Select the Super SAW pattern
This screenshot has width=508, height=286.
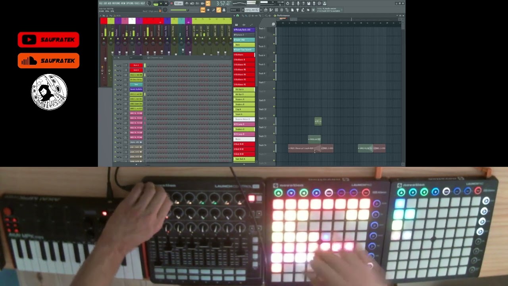(x=244, y=40)
